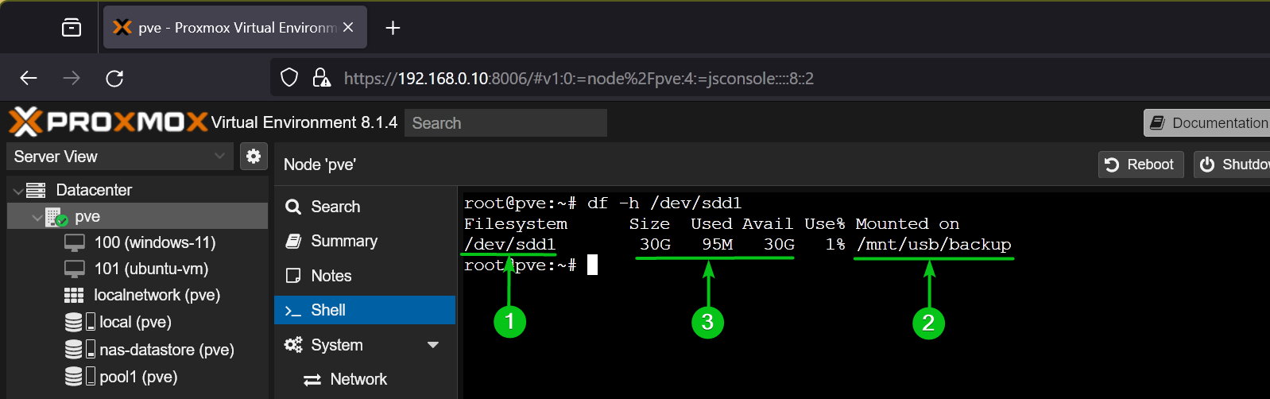The height and width of the screenshot is (399, 1270).
Task: Open the Server View gear settings
Action: coord(254,157)
